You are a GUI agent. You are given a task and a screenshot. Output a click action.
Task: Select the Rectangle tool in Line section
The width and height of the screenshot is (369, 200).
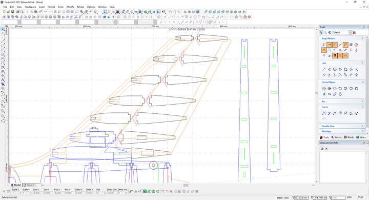click(345, 69)
